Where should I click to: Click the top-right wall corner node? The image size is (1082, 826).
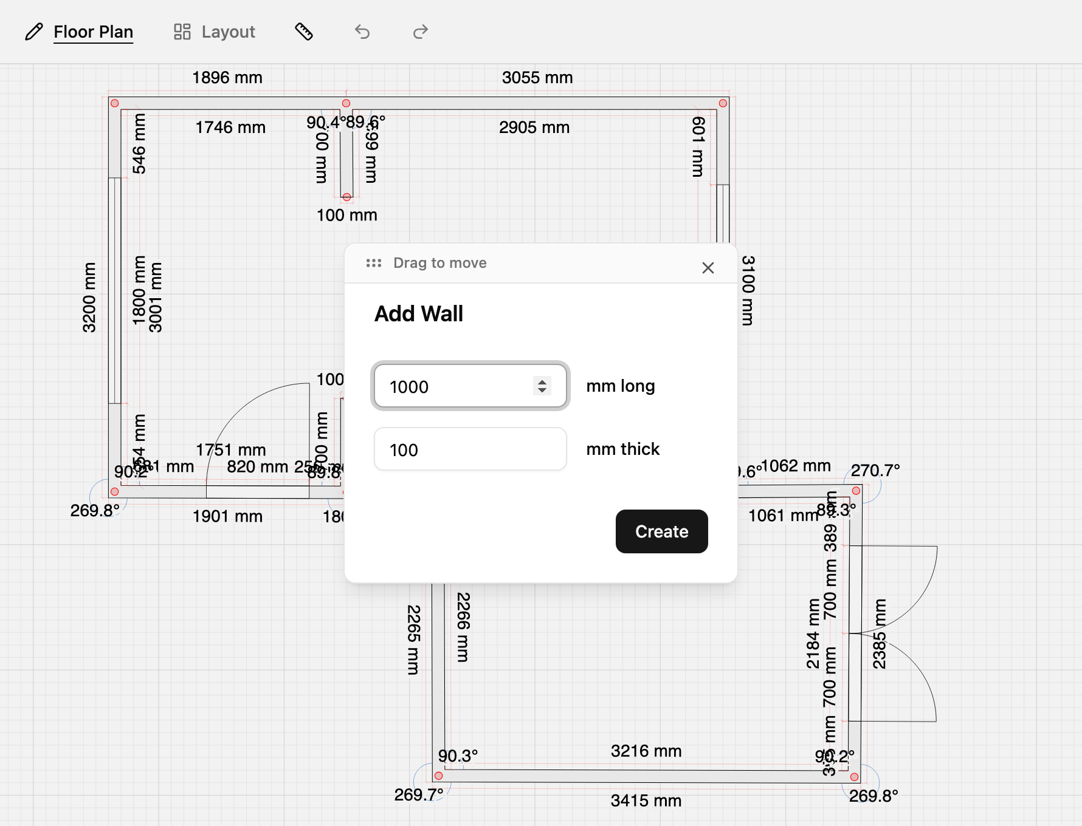[x=723, y=103]
